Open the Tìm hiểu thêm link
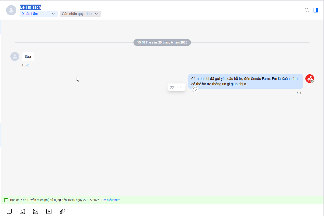324x216 pixels. [x=111, y=200]
